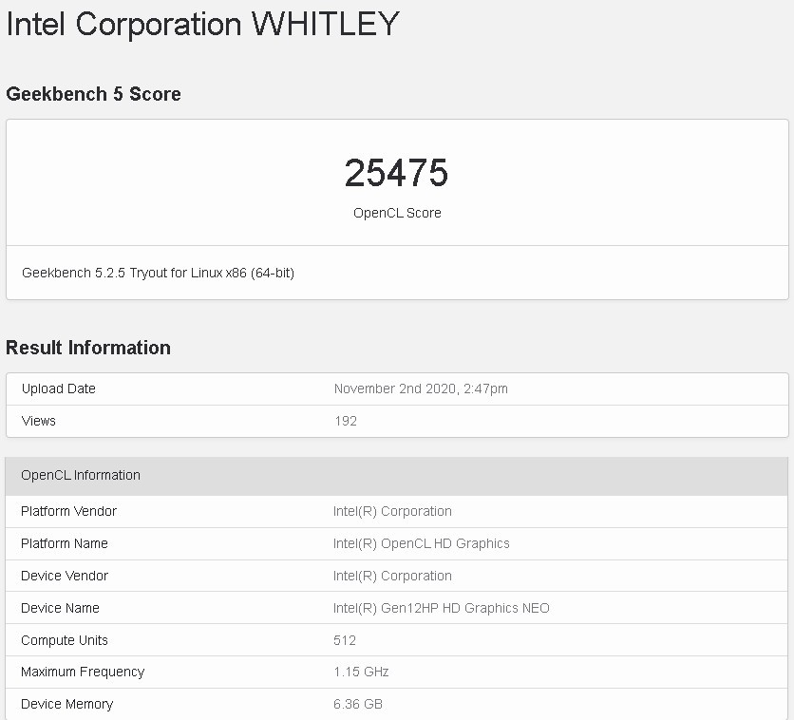Select the 1.15 GHz frequency value

coord(361,672)
